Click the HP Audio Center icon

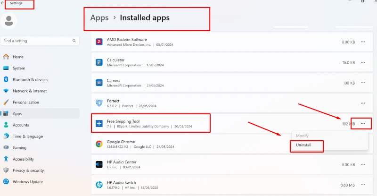[x=99, y=164]
